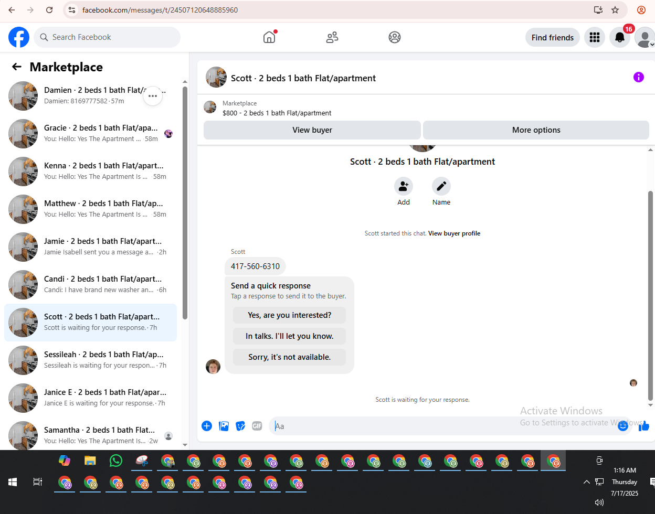Click the browser address bar URL
The image size is (655, 514).
tap(160, 10)
